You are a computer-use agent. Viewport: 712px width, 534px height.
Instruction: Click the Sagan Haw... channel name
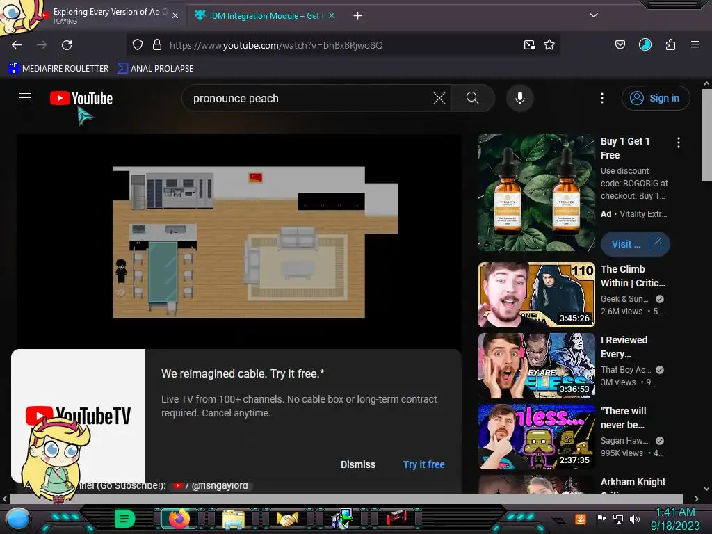tap(624, 440)
